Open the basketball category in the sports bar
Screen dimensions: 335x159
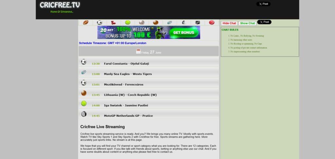156,23
